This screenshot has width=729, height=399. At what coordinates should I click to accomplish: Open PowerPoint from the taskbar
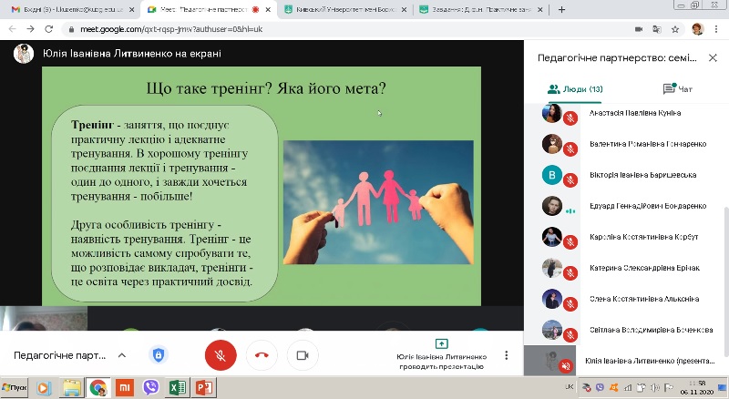(x=204, y=387)
